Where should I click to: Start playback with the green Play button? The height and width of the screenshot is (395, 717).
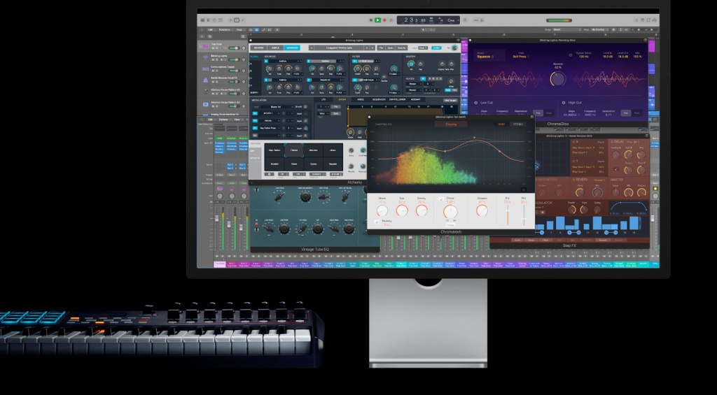click(377, 20)
